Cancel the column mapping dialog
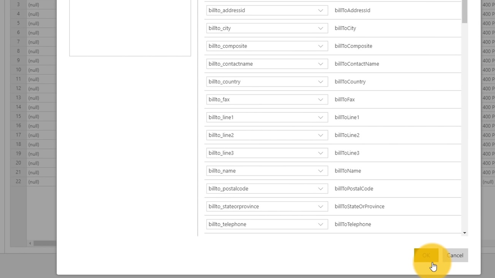The height and width of the screenshot is (278, 495). point(455,255)
